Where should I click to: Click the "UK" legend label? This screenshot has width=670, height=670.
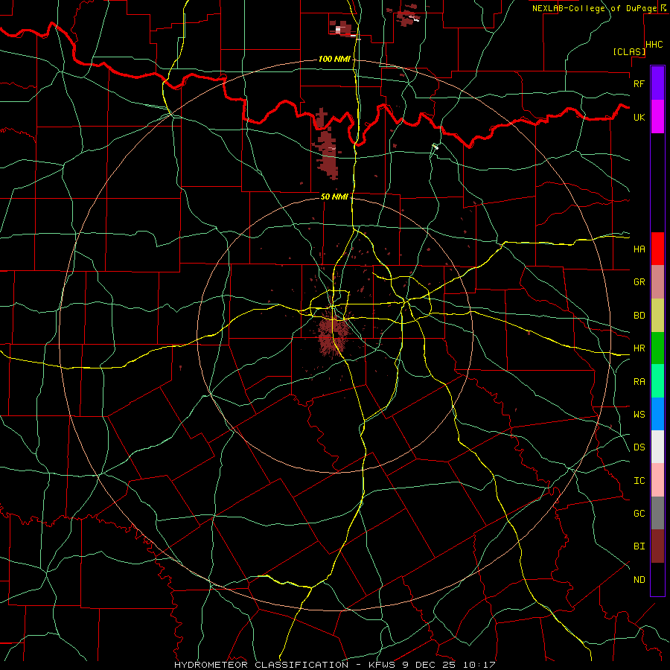[639, 118]
